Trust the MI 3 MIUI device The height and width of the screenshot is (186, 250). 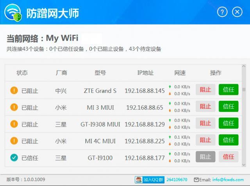pos(229,106)
